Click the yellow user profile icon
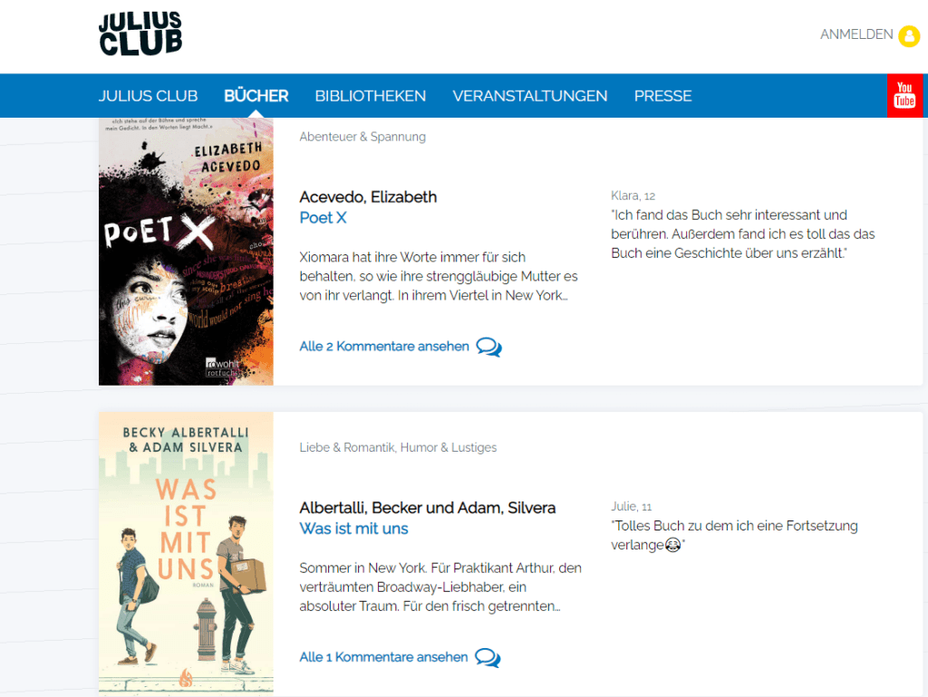The image size is (928, 697). pyautogui.click(x=908, y=35)
